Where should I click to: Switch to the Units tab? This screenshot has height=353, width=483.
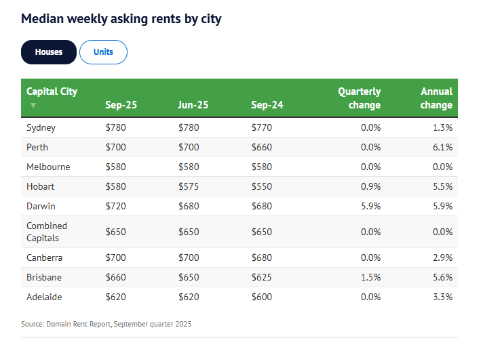[103, 52]
